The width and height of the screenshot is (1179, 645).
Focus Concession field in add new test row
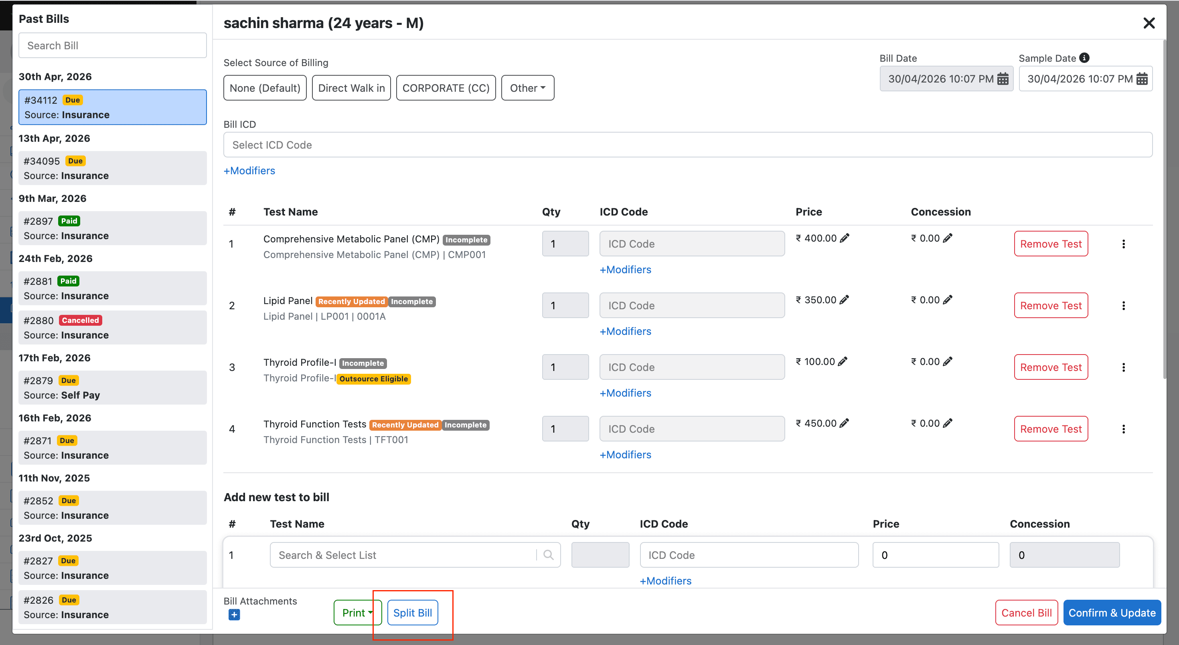point(1065,555)
